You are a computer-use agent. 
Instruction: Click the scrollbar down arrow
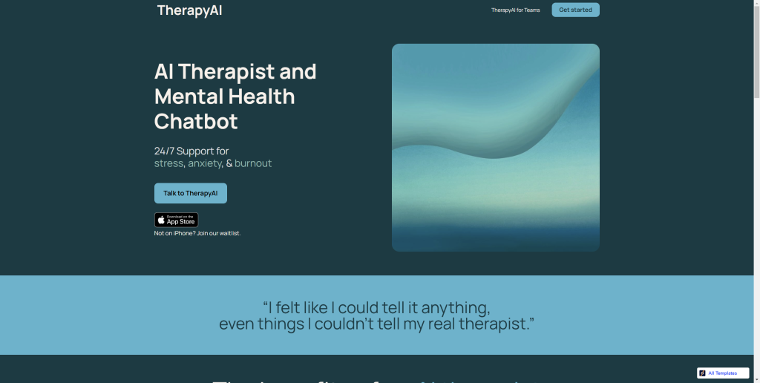point(756,379)
